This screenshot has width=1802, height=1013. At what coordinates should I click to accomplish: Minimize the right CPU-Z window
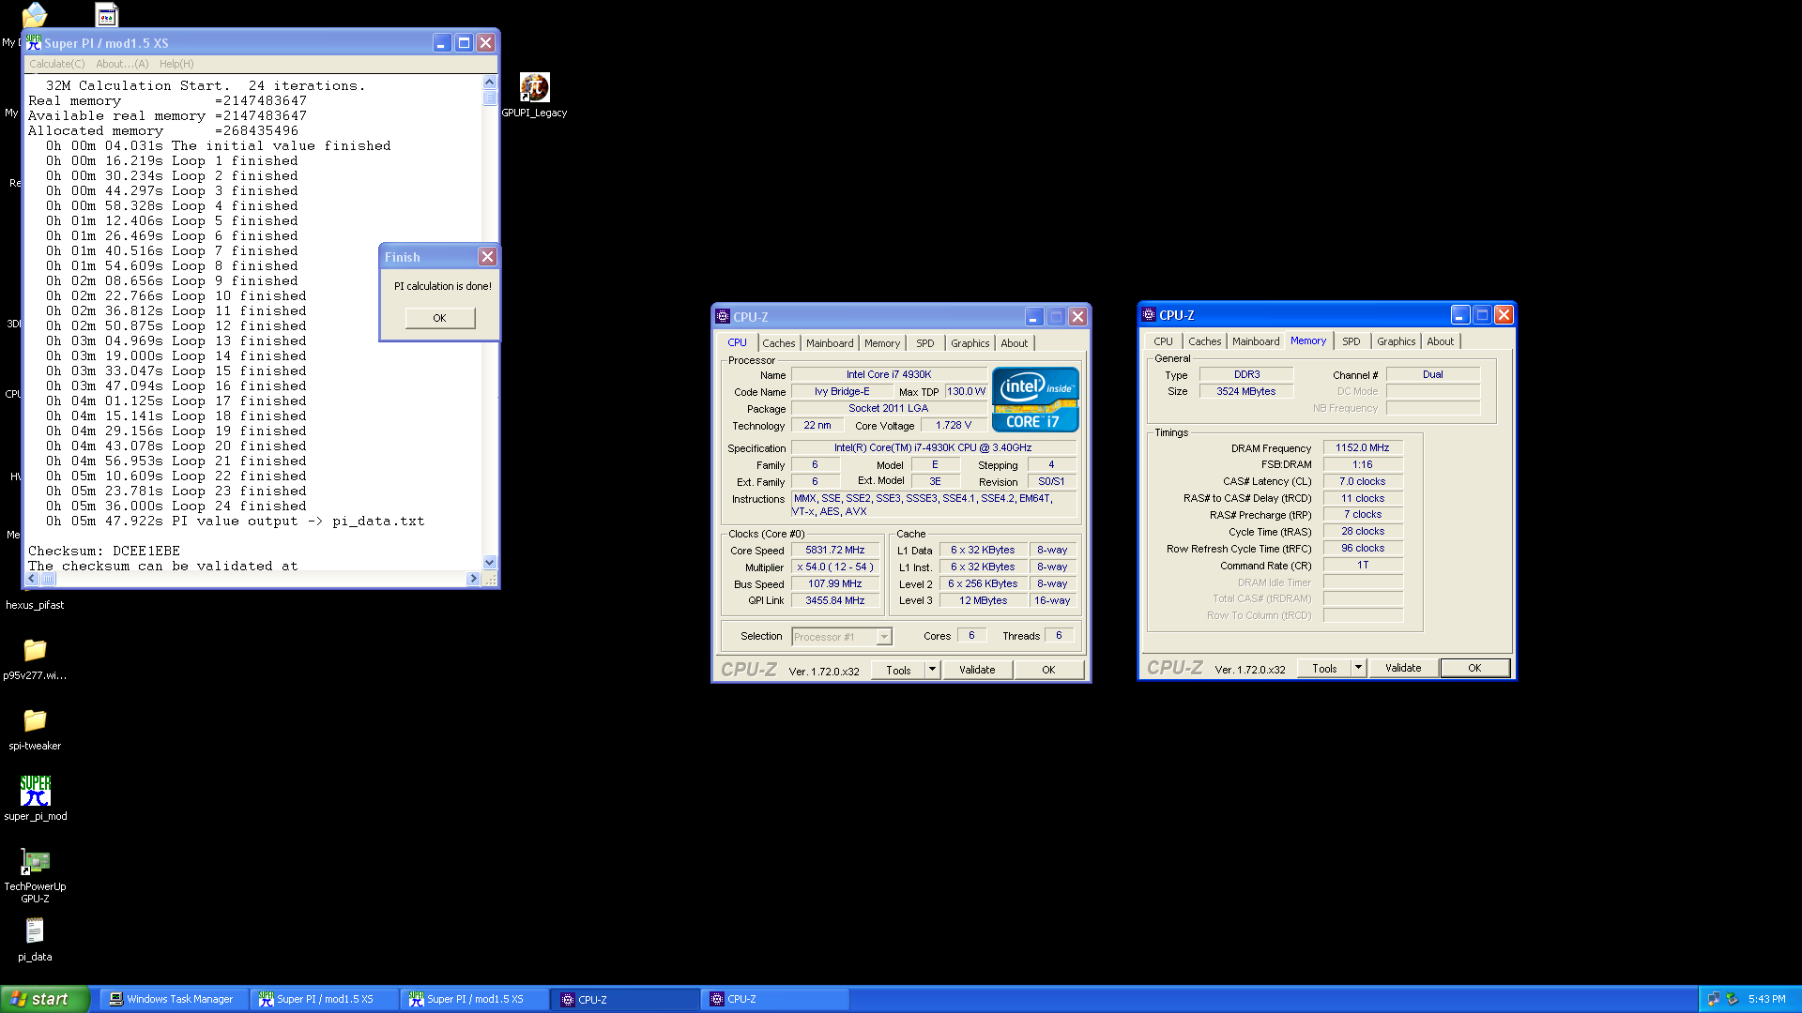click(1459, 315)
